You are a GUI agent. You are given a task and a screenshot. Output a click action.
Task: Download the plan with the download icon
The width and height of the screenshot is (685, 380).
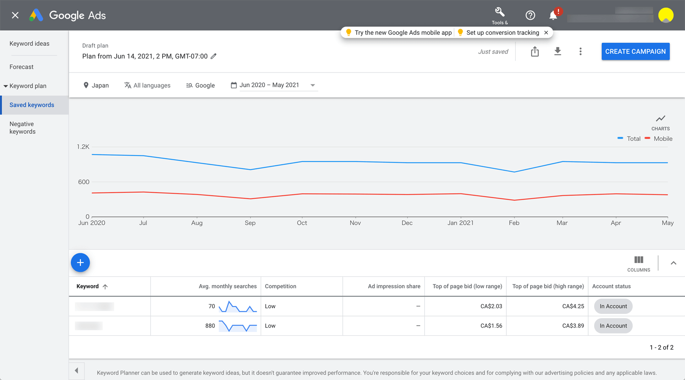[558, 52]
